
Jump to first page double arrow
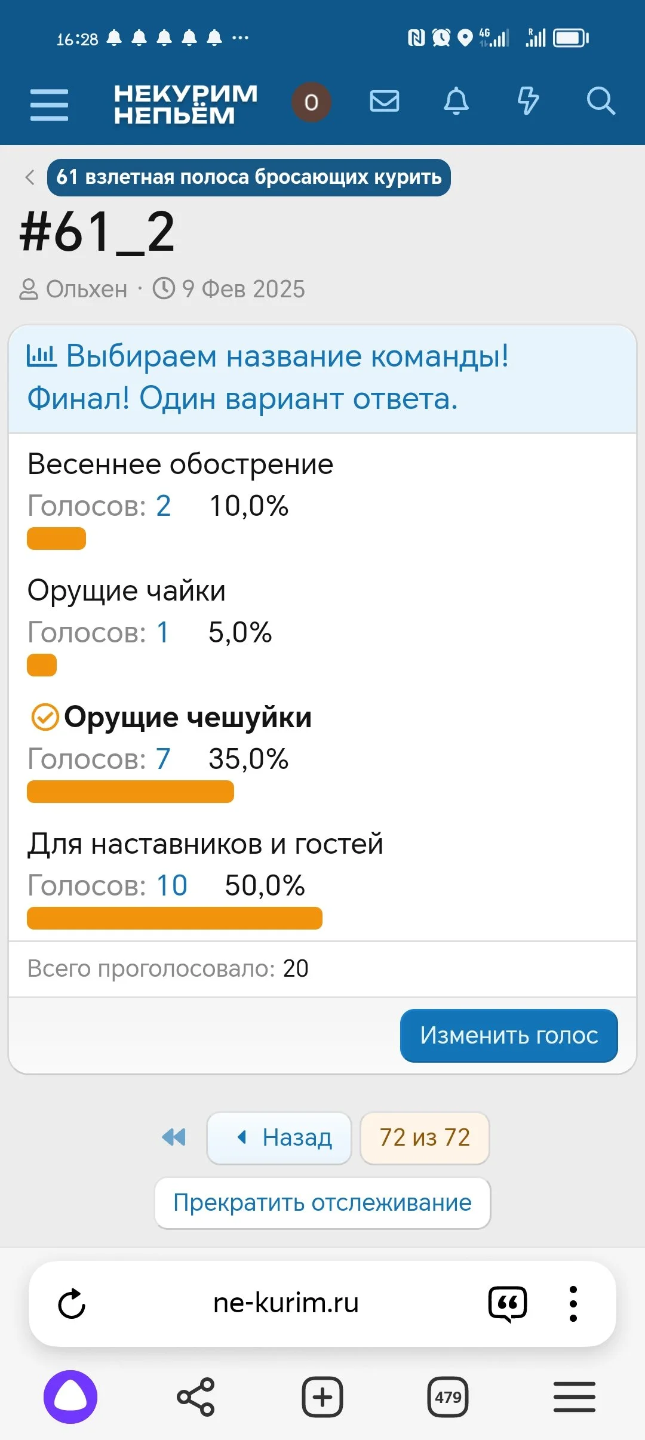tap(174, 1137)
